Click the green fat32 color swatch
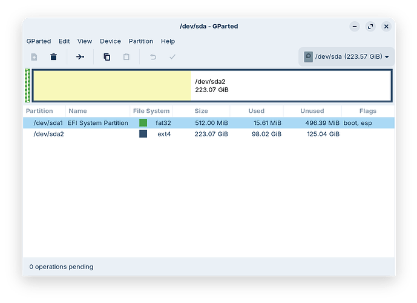Image resolution: width=417 pixels, height=303 pixels. (x=143, y=123)
